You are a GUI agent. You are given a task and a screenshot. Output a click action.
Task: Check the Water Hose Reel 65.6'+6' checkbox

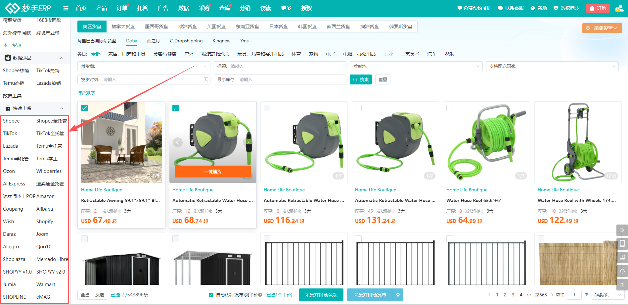(450, 108)
